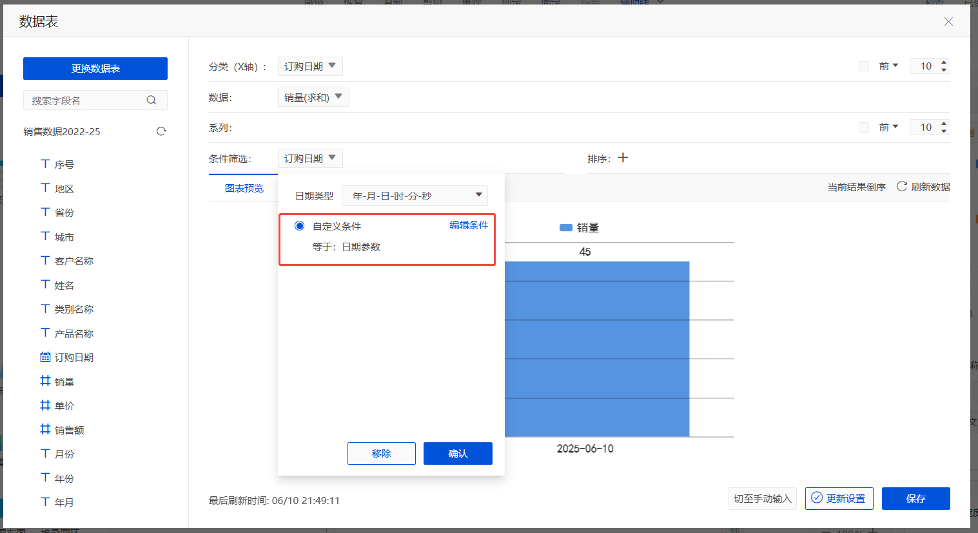Enable the 前 10 checkbox for 分类 row
Screen dimensions: 978x533
(864, 66)
